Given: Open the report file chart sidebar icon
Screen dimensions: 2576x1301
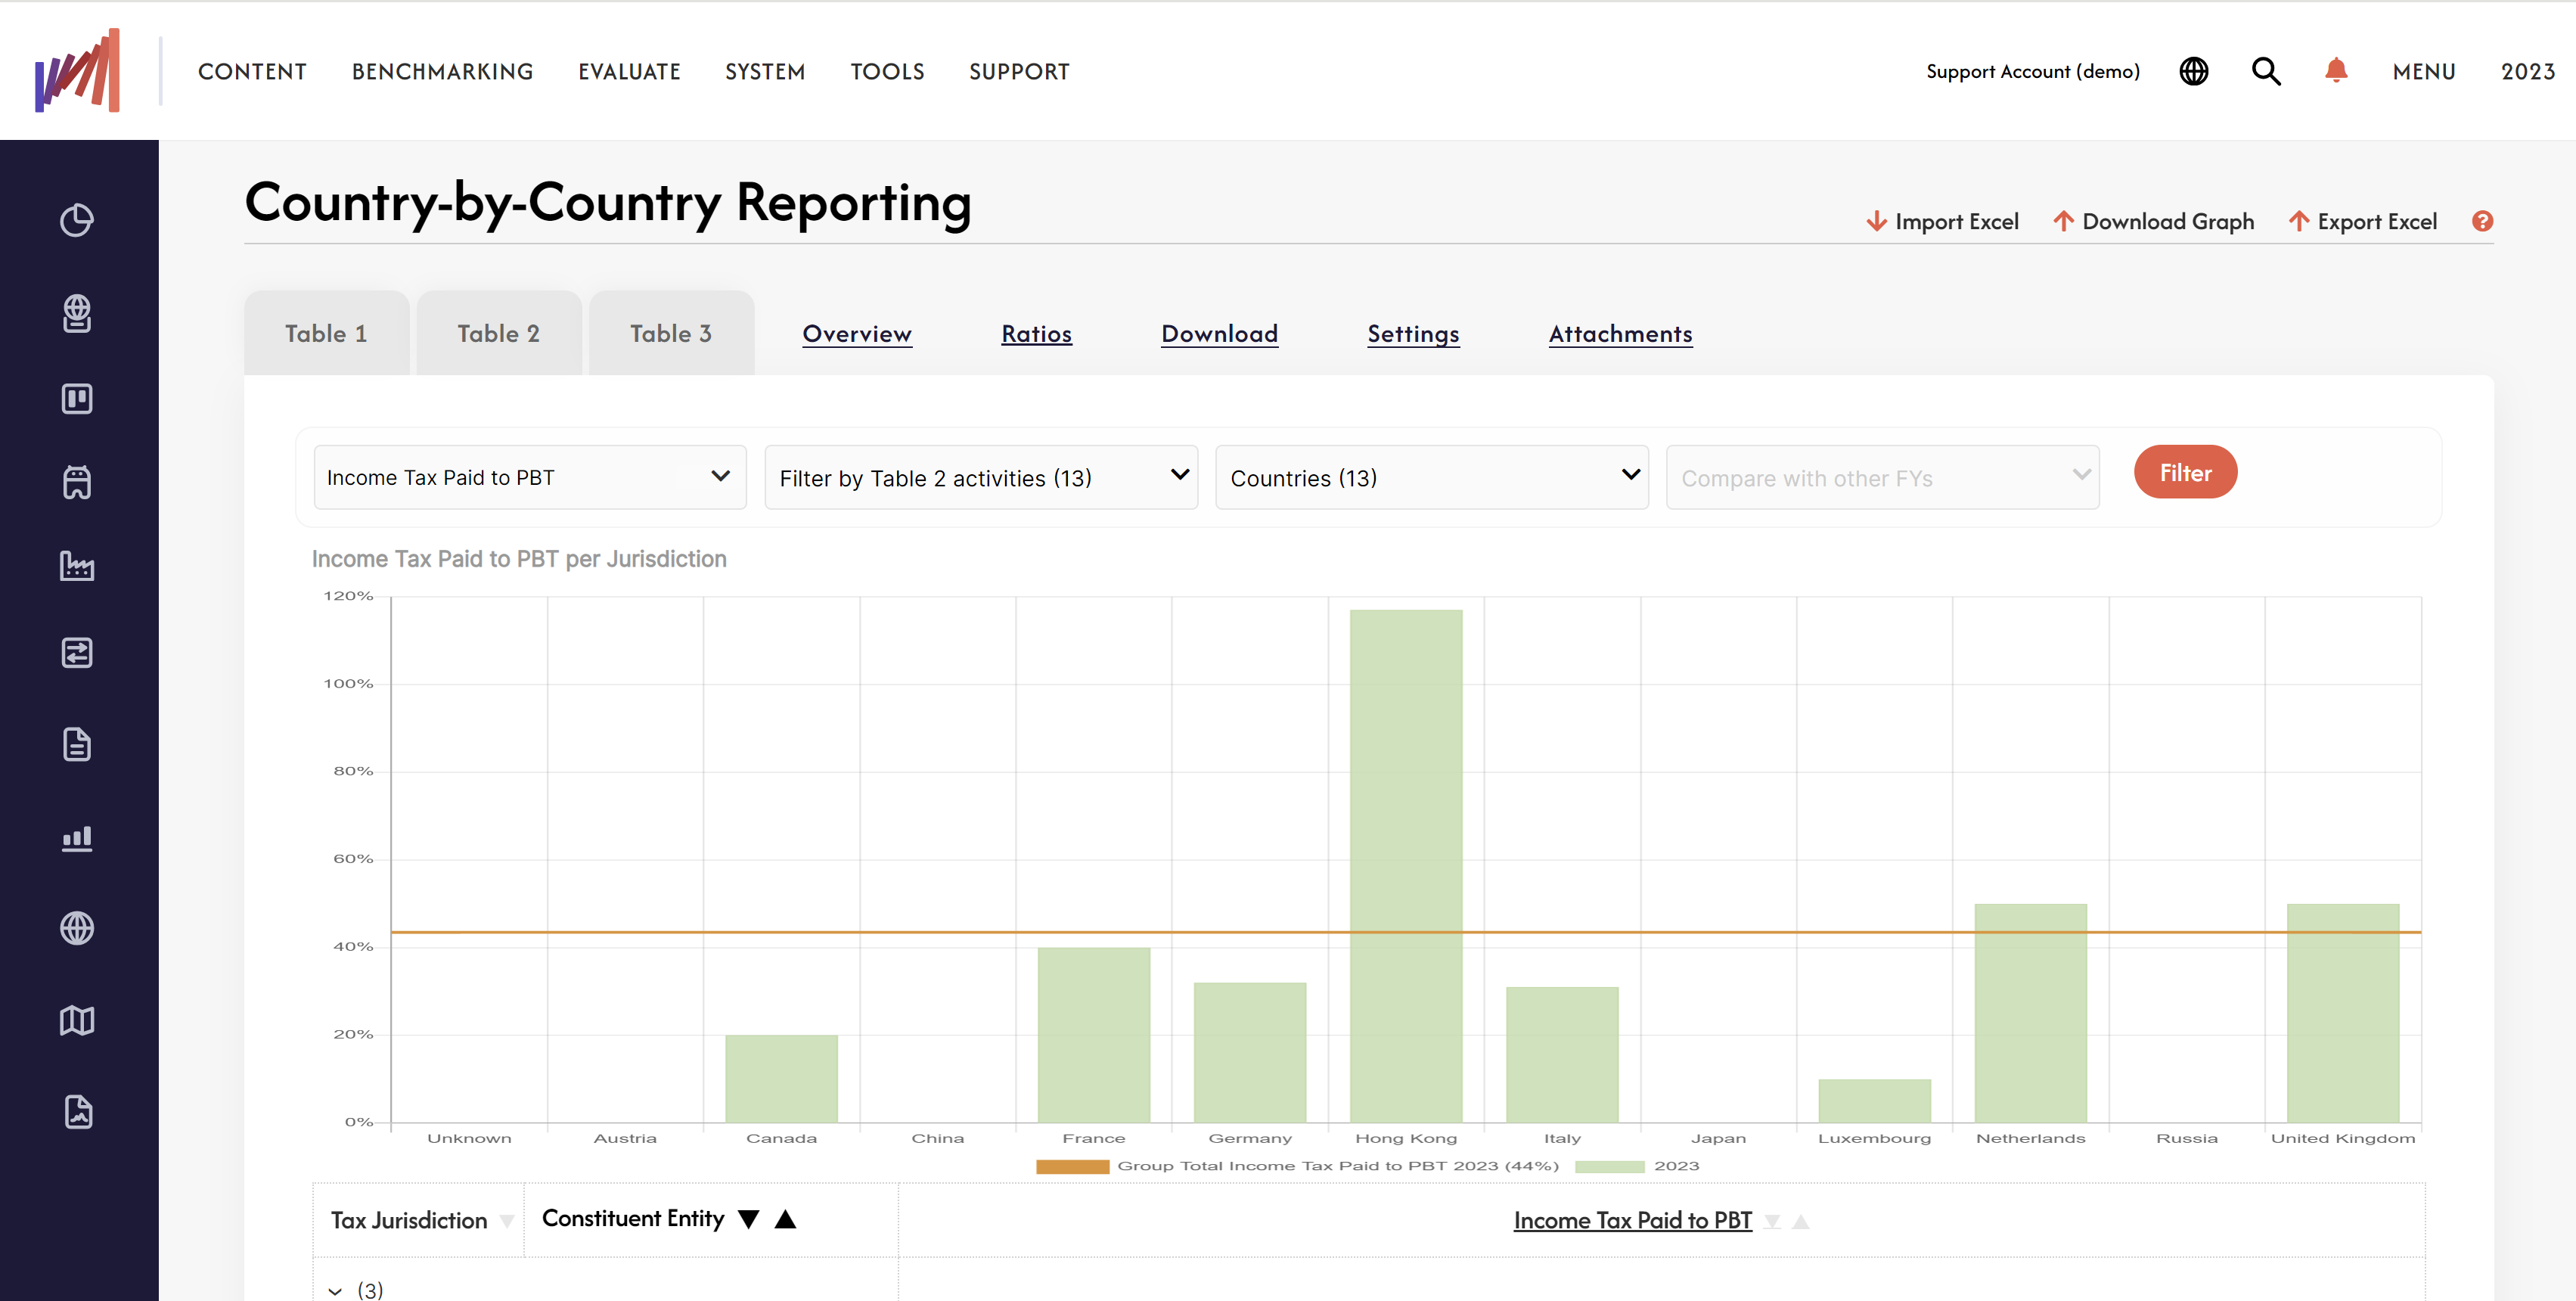Looking at the screenshot, I should (x=78, y=1112).
